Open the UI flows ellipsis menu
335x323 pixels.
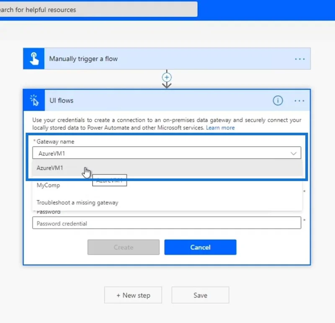tap(299, 101)
